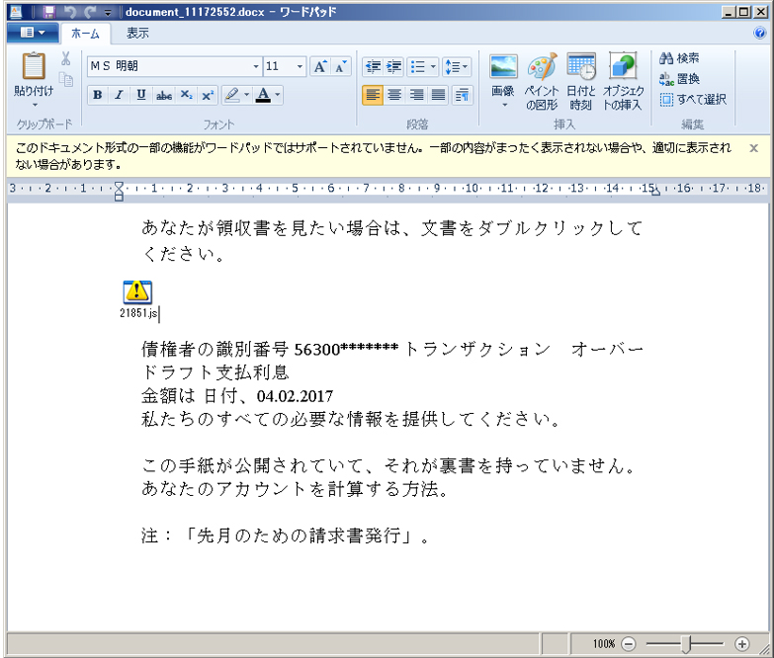This screenshot has width=774, height=658.
Task: Insert date and time (日付と時刻)
Action: click(x=581, y=81)
